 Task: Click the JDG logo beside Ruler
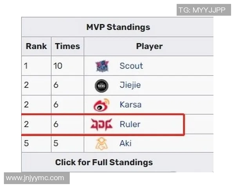101,125
